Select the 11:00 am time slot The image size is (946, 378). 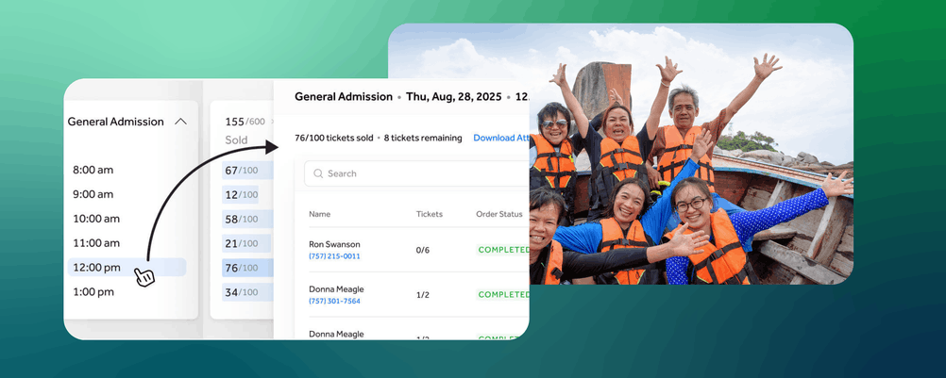click(x=96, y=243)
